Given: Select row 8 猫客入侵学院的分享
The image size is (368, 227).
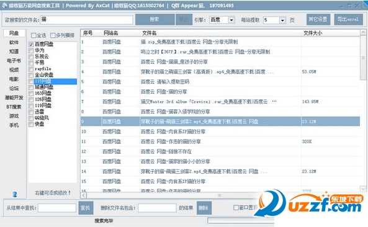Looking at the screenshot, I should pos(220,112).
